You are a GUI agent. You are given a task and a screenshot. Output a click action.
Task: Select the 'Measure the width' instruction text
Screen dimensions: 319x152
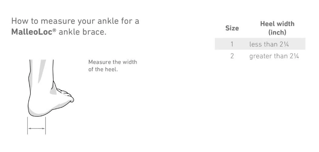click(x=113, y=62)
